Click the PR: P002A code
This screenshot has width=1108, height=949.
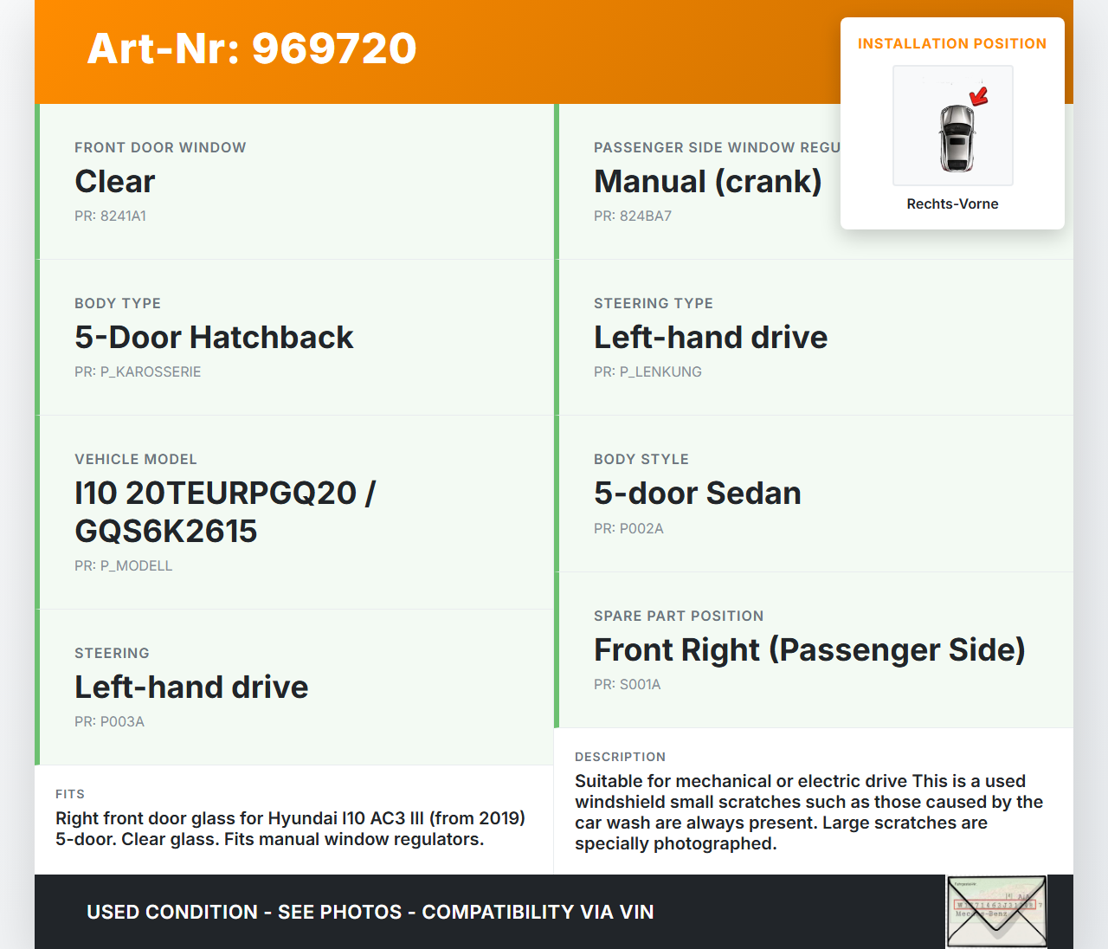click(x=628, y=528)
